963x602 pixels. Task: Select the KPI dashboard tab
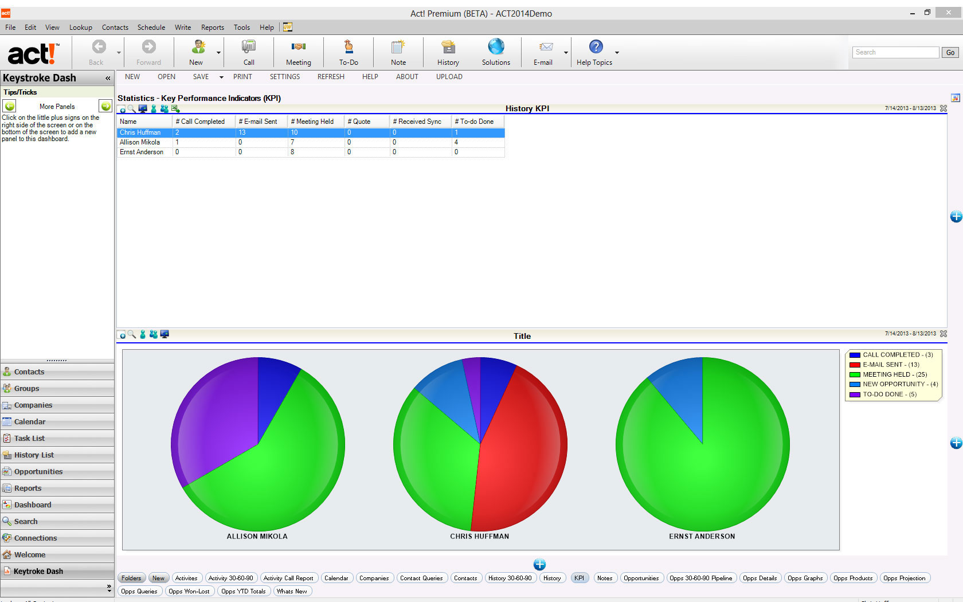pos(579,578)
